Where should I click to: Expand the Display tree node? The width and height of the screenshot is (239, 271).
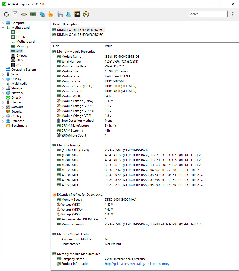3,79
